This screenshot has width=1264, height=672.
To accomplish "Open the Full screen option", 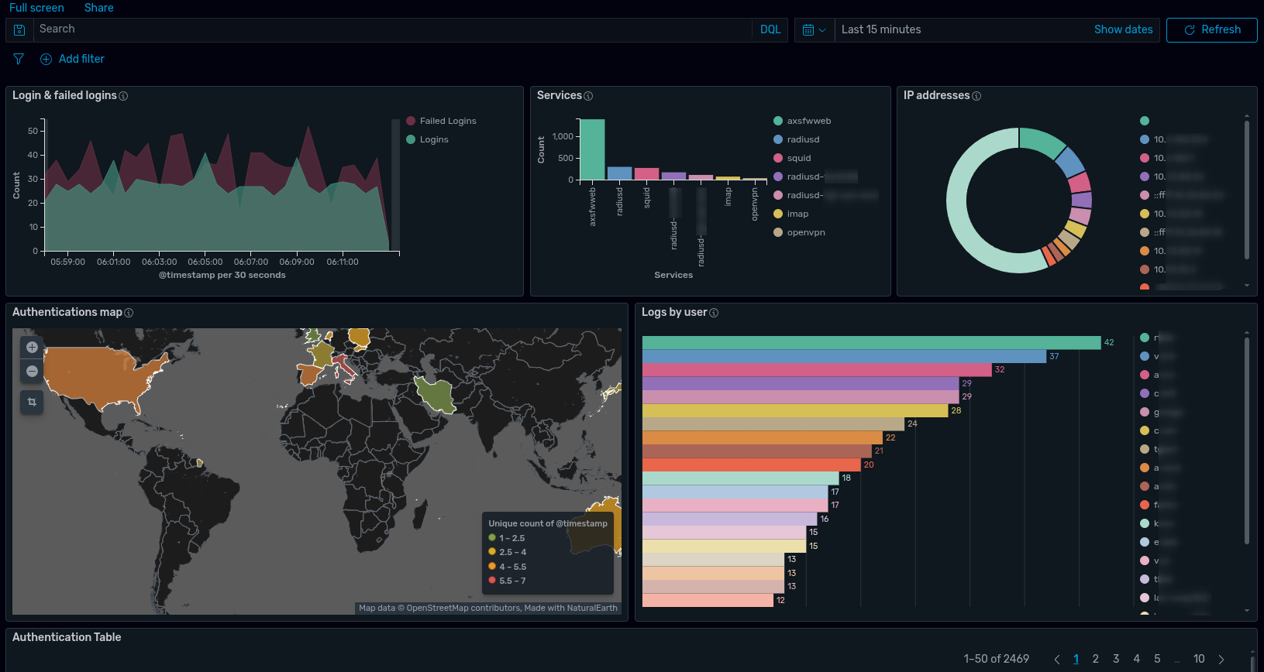I will click(x=36, y=8).
